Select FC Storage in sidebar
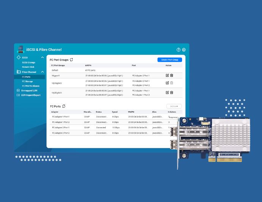 pos(27,81)
